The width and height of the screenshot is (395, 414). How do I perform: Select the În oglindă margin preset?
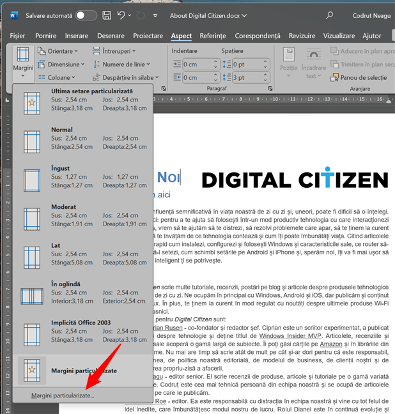click(83, 296)
